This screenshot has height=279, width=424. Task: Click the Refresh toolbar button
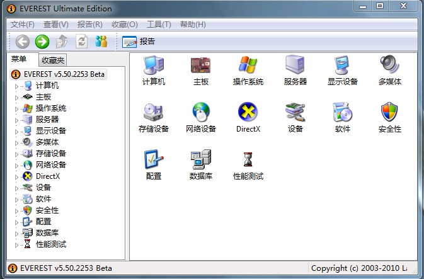tap(82, 42)
